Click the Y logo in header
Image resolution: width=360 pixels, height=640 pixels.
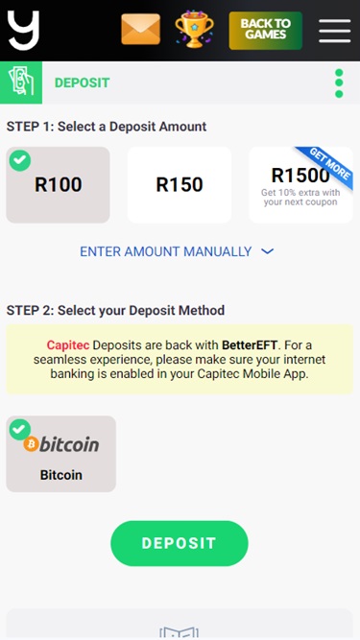[23, 30]
